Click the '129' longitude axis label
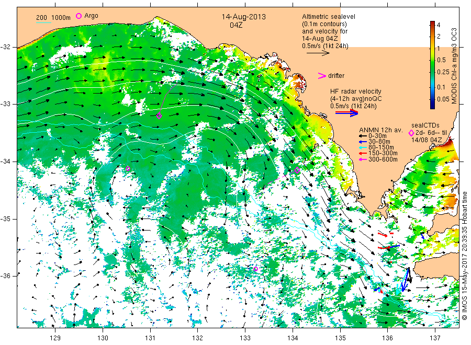Screen dimensions: 471x345 55,338
